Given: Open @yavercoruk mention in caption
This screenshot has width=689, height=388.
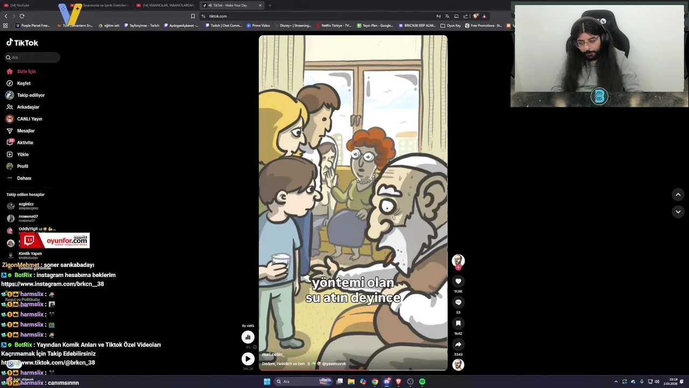Looking at the screenshot, I should (334, 364).
